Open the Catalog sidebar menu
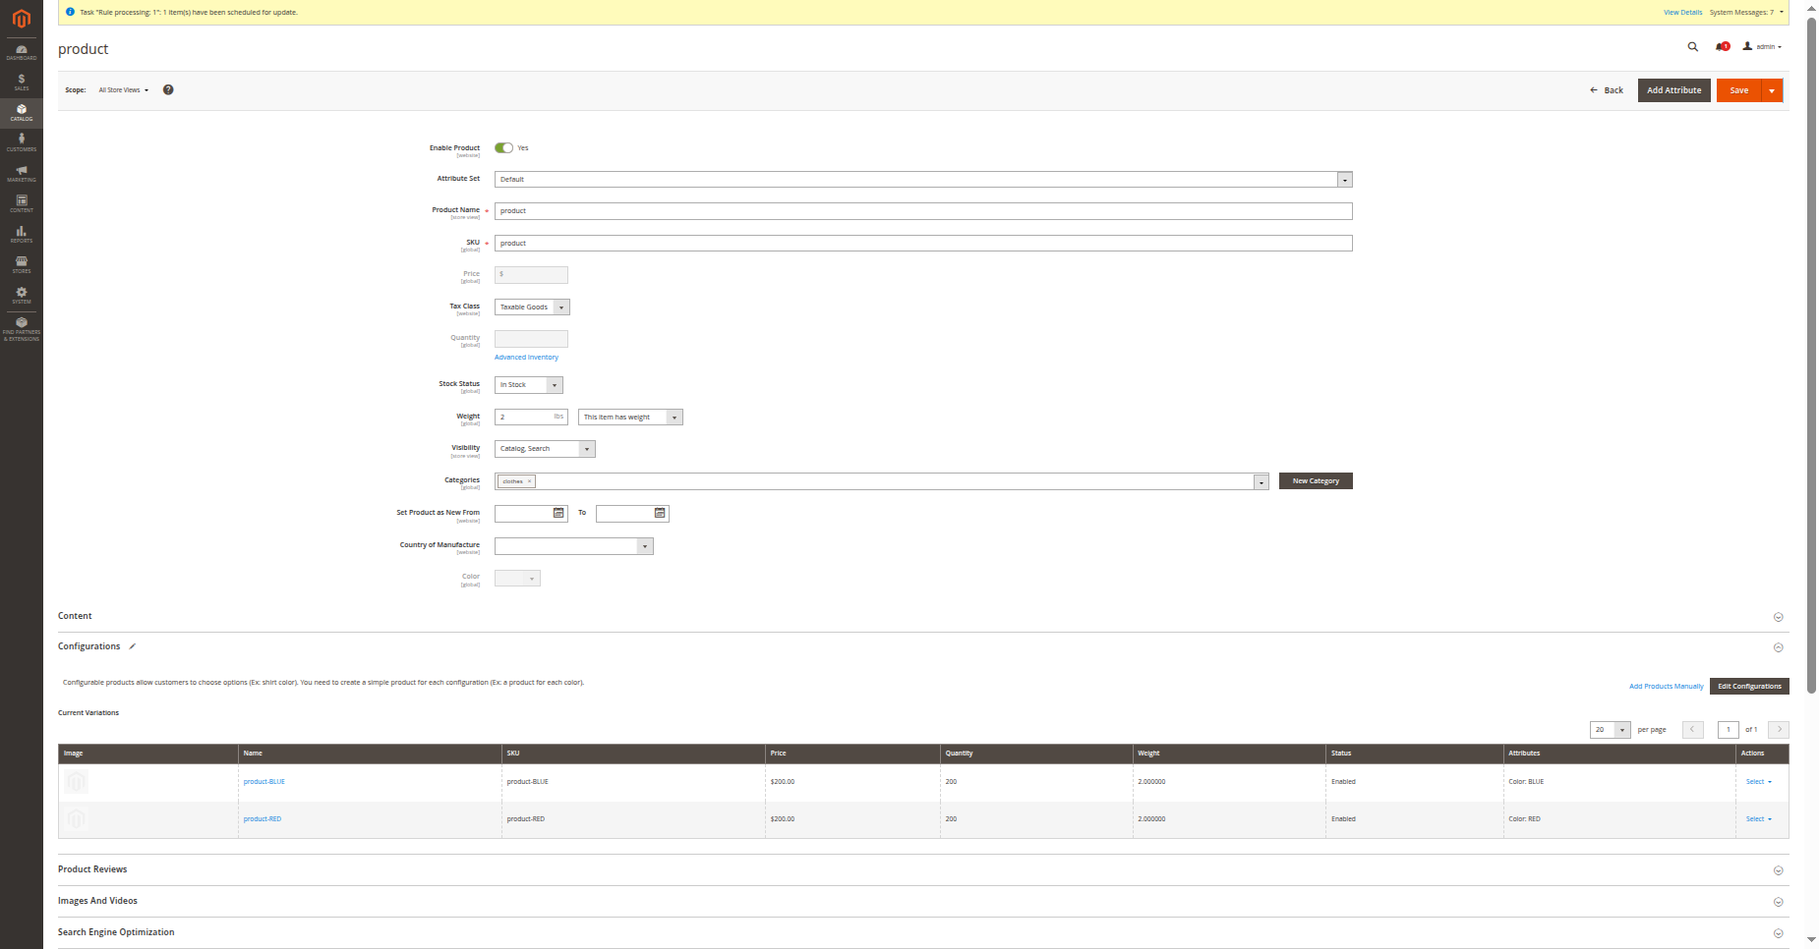Image resolution: width=1819 pixels, height=949 pixels. pyautogui.click(x=21, y=112)
